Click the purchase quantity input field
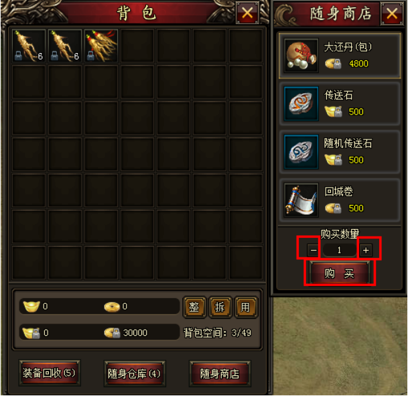 click(339, 251)
